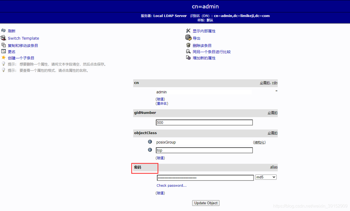This screenshot has height=211, width=350.
Task: Click the 结构化 label next to posixGroup
Action: [x=259, y=142]
